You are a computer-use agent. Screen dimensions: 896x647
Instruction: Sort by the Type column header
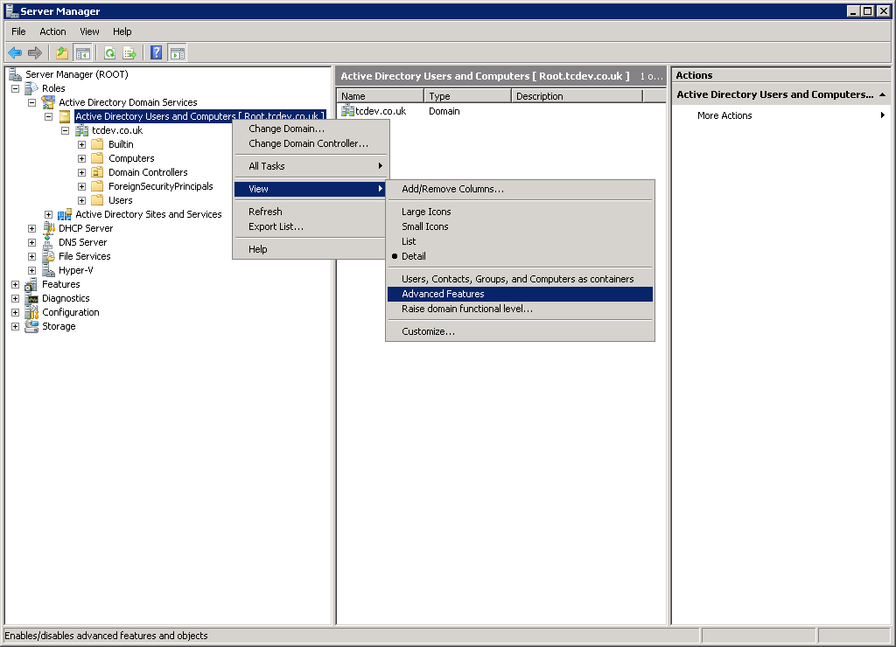pyautogui.click(x=467, y=96)
